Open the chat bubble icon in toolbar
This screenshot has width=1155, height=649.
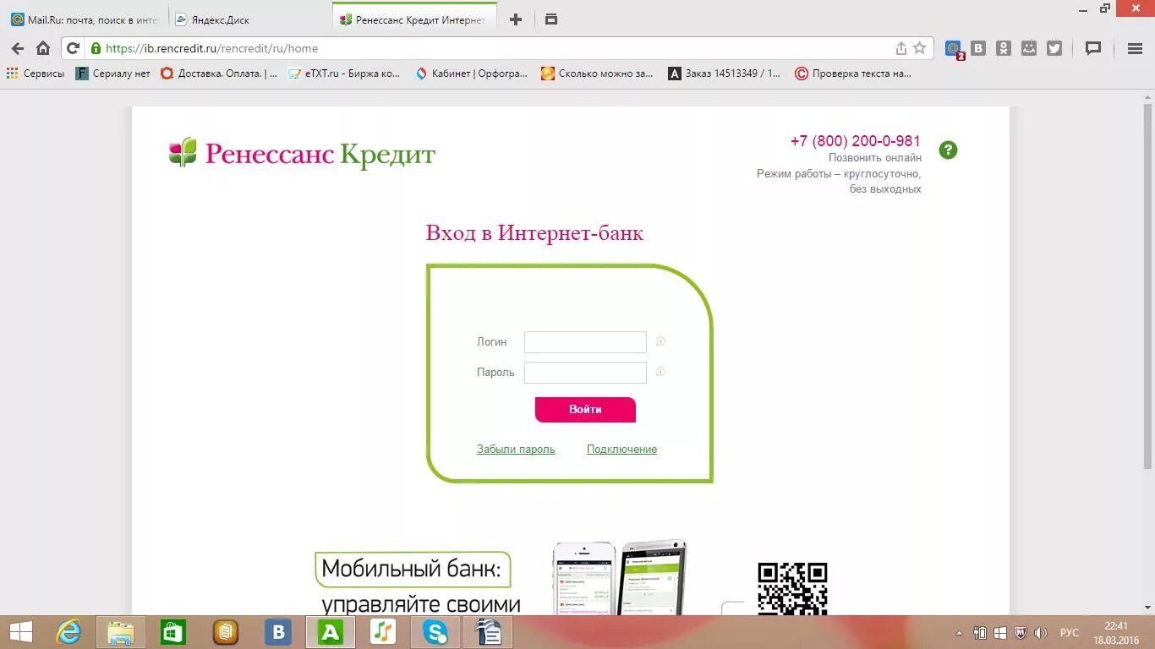[x=1093, y=48]
